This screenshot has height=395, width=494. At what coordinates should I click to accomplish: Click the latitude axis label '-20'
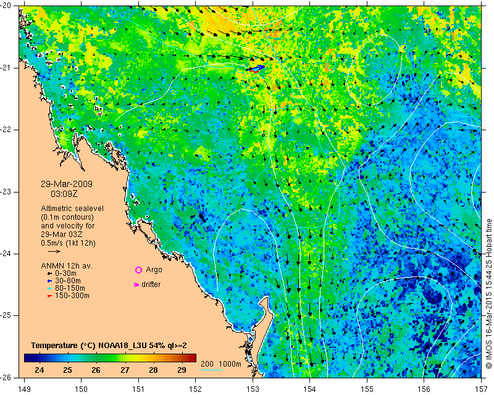pos(6,6)
